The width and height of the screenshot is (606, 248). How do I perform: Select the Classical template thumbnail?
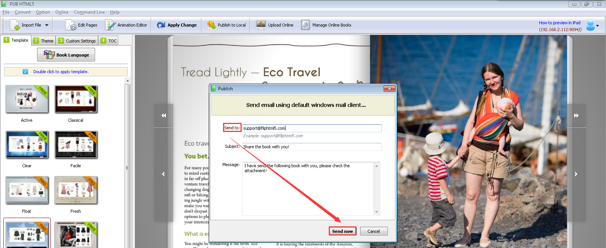[x=76, y=99]
